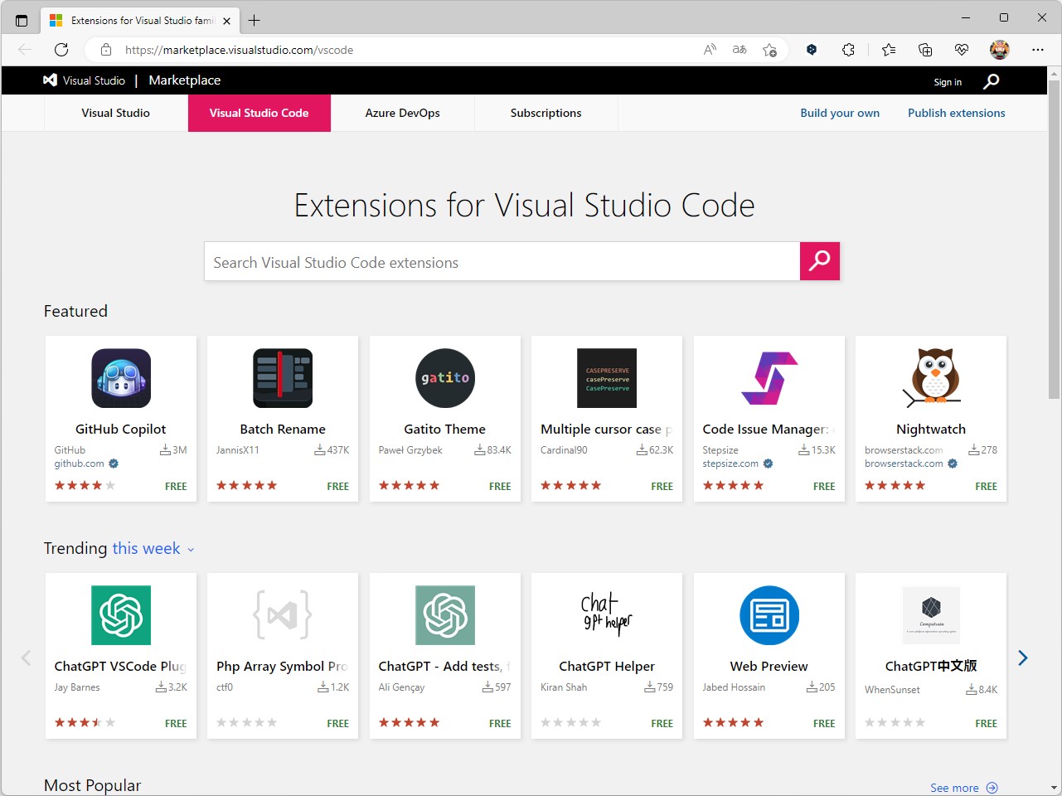Screen dimensions: 1062x796
Task: Click the GitHub Copilot extension icon
Action: (120, 378)
